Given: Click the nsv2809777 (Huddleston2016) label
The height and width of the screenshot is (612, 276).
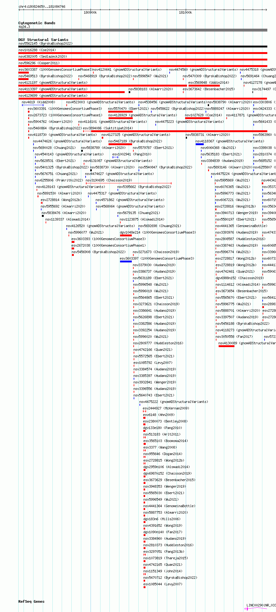Looking at the screenshot, I should pyautogui.click(x=158, y=343).
